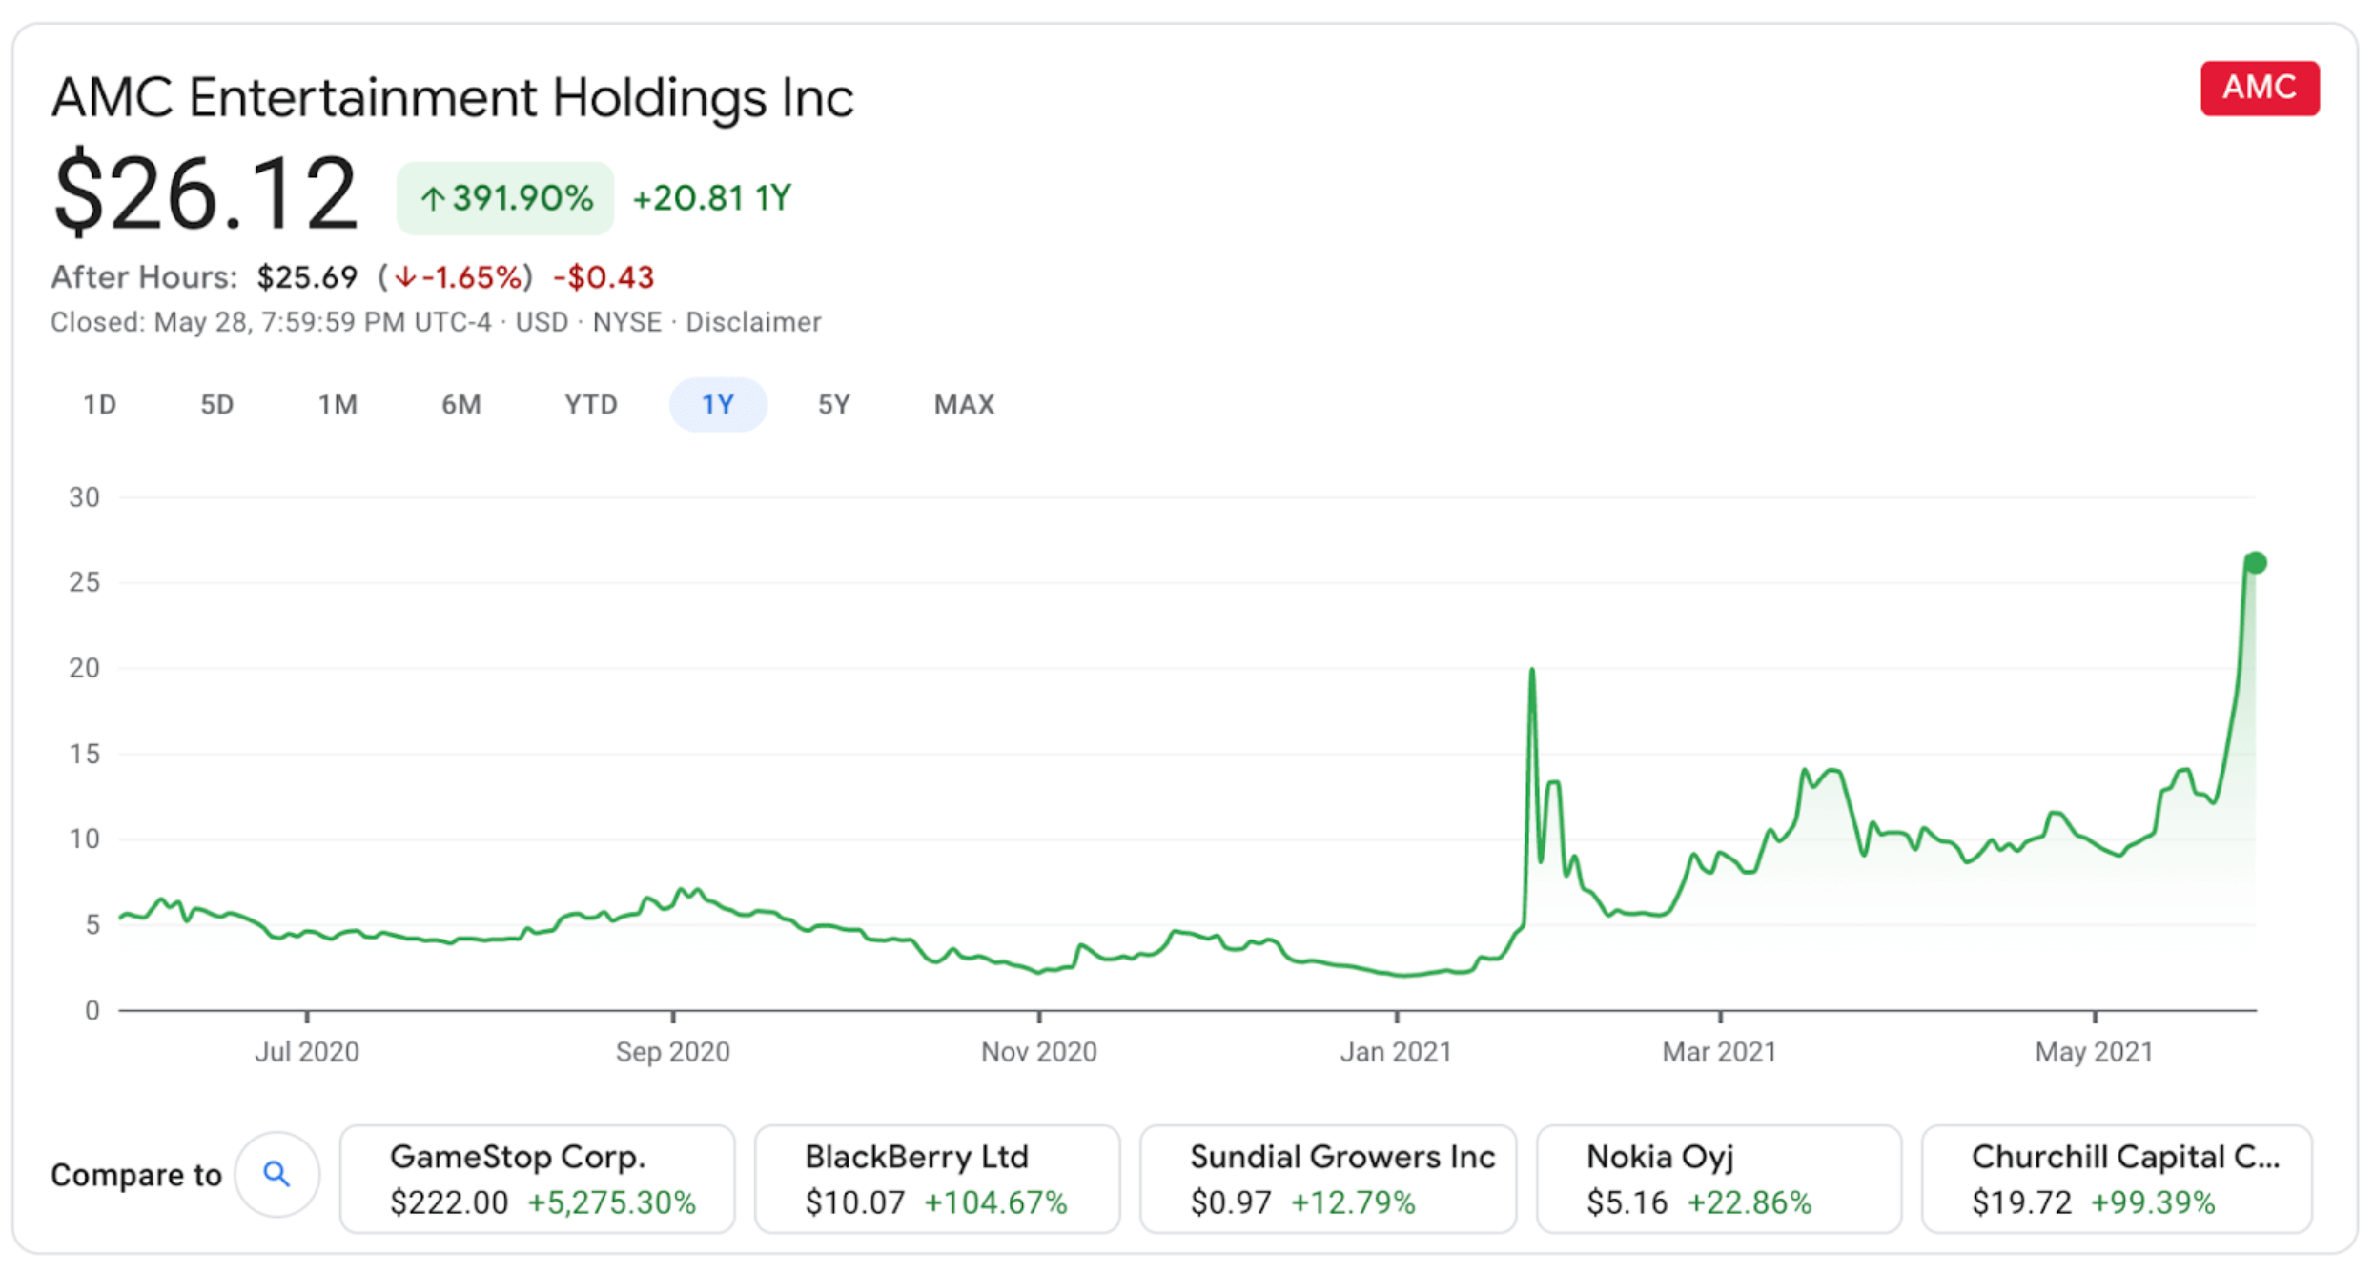Open the 1M chart period
Screen dimensions: 2374x1273
tap(338, 404)
